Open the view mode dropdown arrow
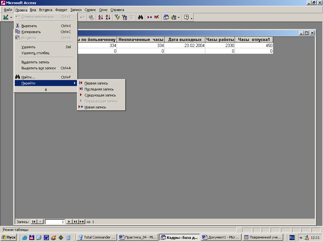The height and width of the screenshot is (242, 323). click(11, 18)
